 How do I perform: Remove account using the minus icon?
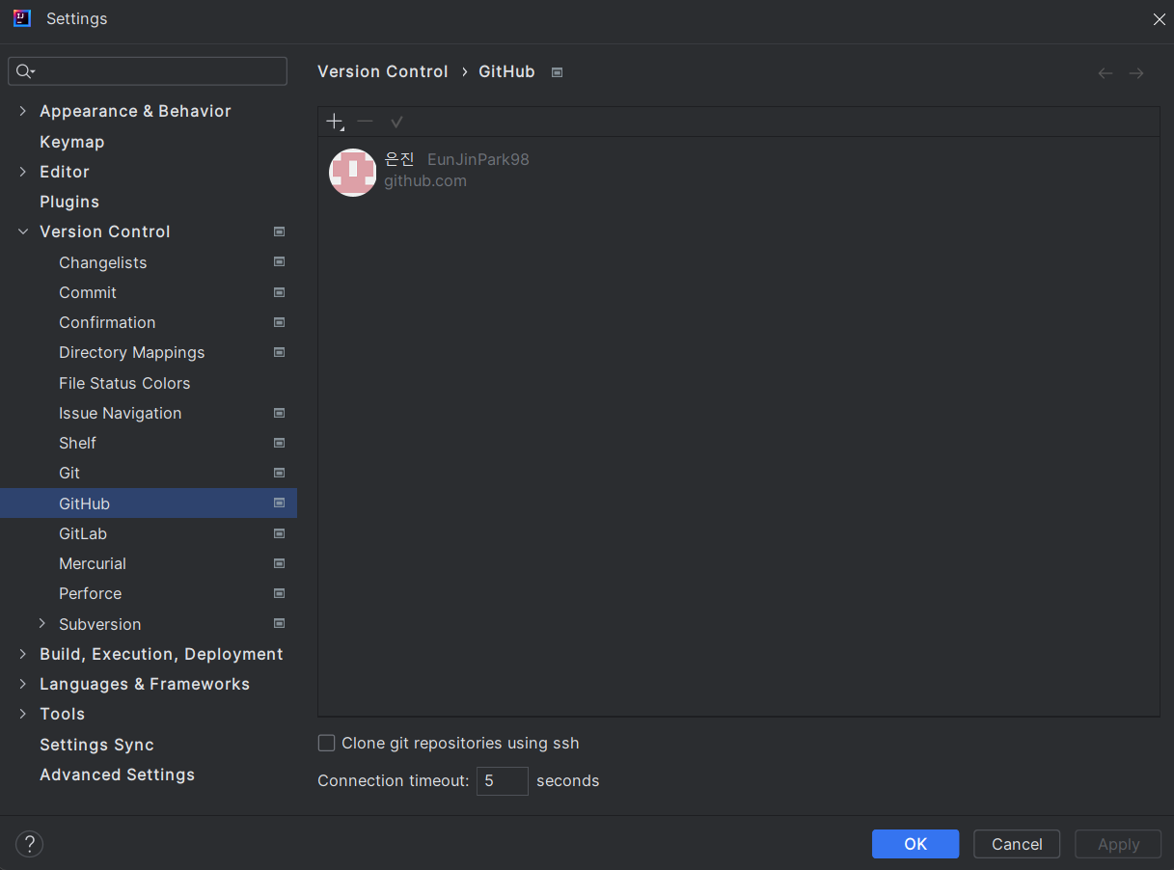tap(365, 122)
